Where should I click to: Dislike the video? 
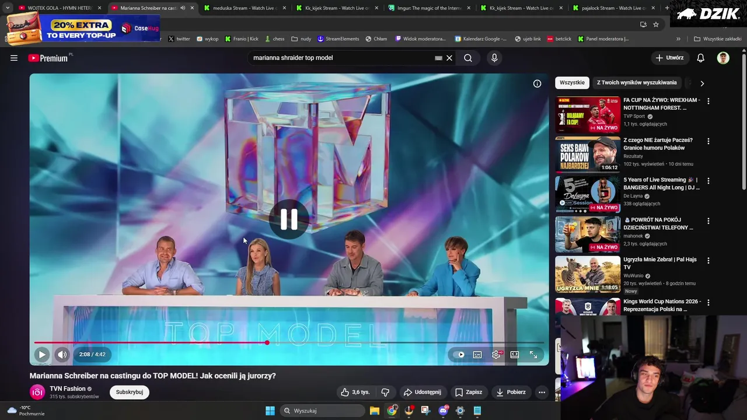tap(385, 392)
